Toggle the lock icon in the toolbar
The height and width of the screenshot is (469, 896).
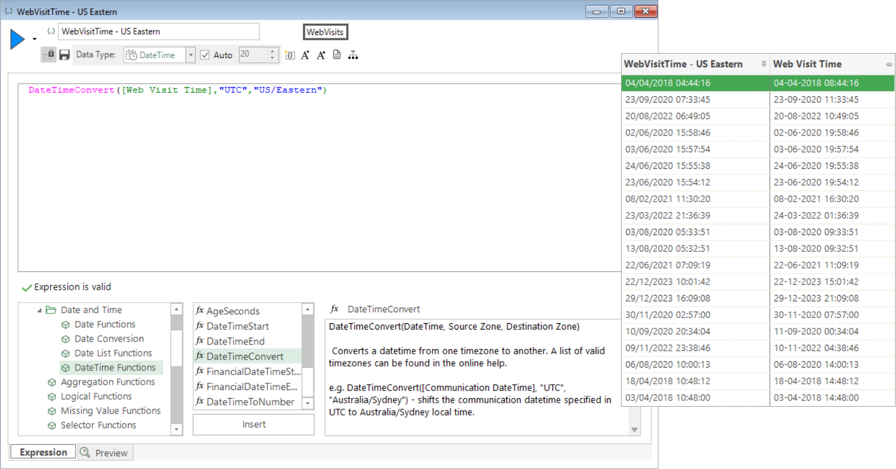pos(49,55)
